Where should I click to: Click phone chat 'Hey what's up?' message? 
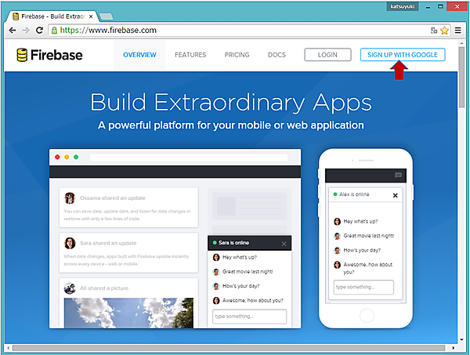(360, 221)
